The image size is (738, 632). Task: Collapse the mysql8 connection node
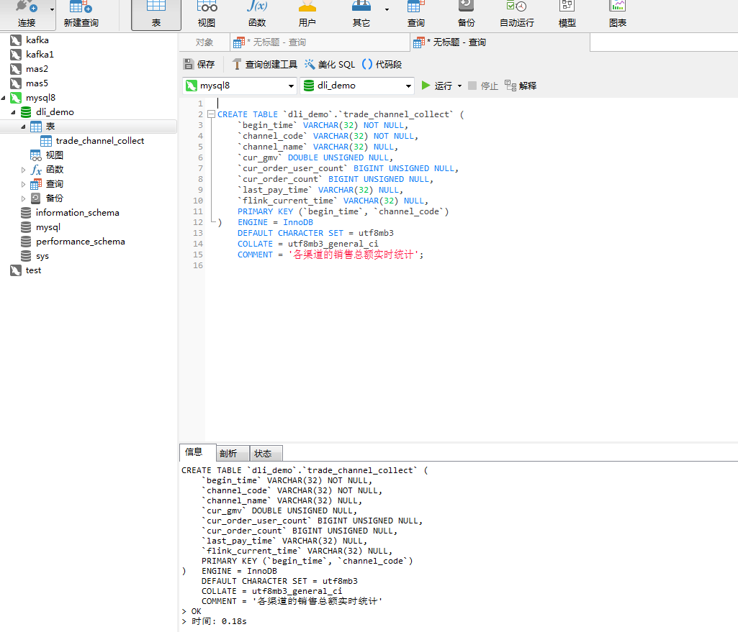[x=4, y=98]
